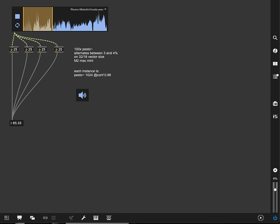Open the parameters mixer sliders icon
The height and width of the screenshot is (224, 280).
275,116
